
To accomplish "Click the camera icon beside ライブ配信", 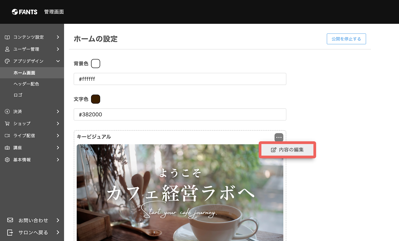I will click(7, 136).
